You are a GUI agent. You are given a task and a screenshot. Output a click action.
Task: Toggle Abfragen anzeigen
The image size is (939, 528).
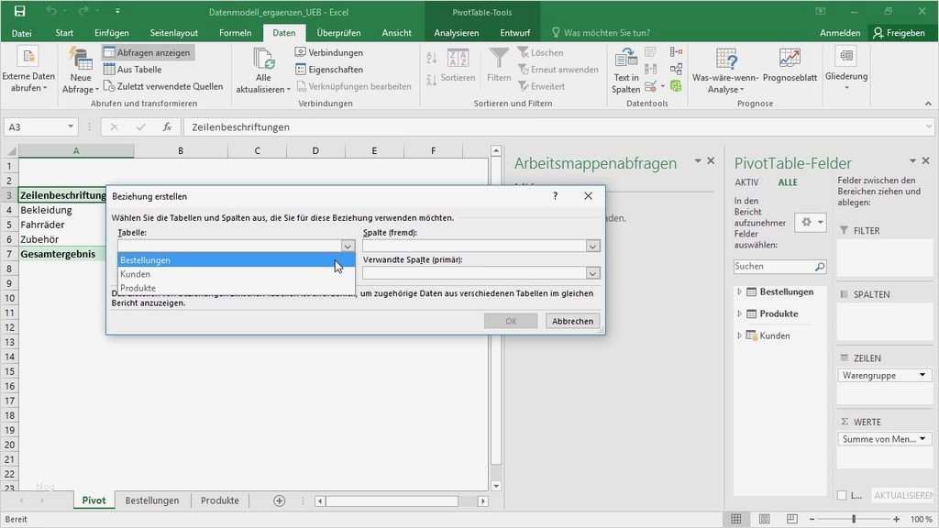click(x=148, y=52)
